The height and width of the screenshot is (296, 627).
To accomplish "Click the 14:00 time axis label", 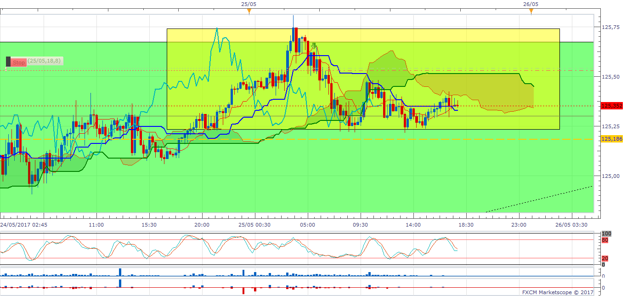I will click(x=413, y=225).
